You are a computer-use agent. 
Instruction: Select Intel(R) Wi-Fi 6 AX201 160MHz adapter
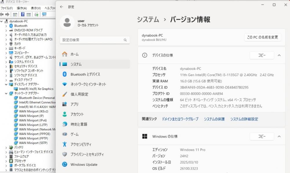37,107
